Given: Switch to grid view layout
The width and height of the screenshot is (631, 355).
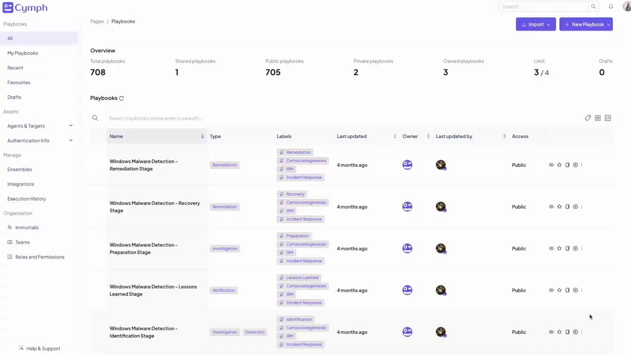Looking at the screenshot, I should coord(597,118).
